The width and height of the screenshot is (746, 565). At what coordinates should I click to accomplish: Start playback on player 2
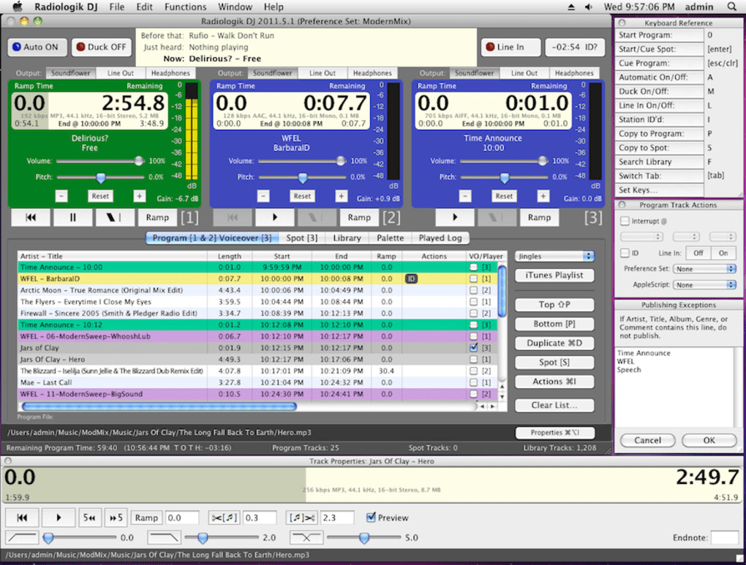pyautogui.click(x=274, y=217)
